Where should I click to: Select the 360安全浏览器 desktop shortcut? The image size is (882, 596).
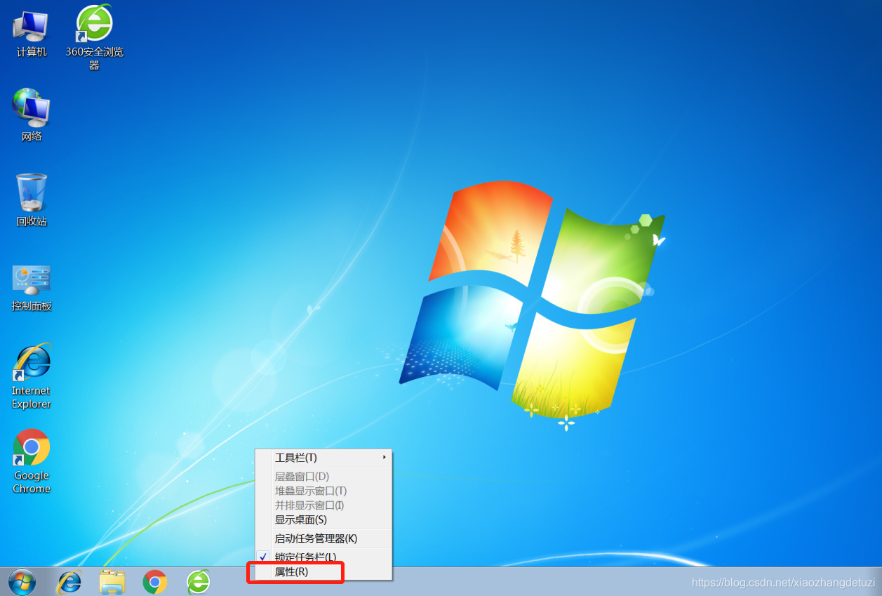pos(94,38)
